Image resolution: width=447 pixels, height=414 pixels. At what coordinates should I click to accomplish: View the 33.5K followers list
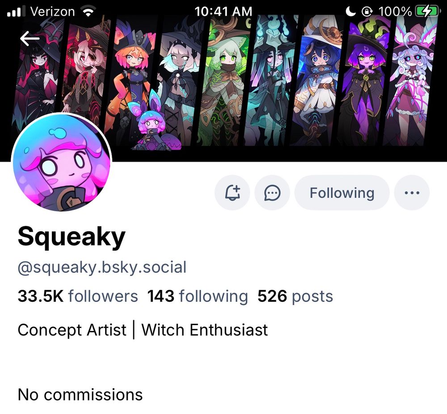(77, 296)
